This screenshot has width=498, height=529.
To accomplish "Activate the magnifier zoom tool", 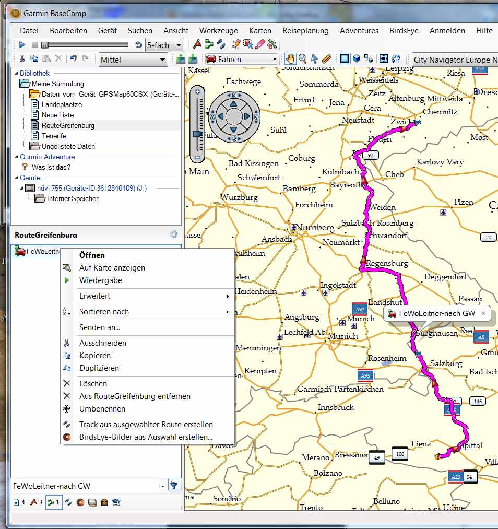I will coord(302,58).
